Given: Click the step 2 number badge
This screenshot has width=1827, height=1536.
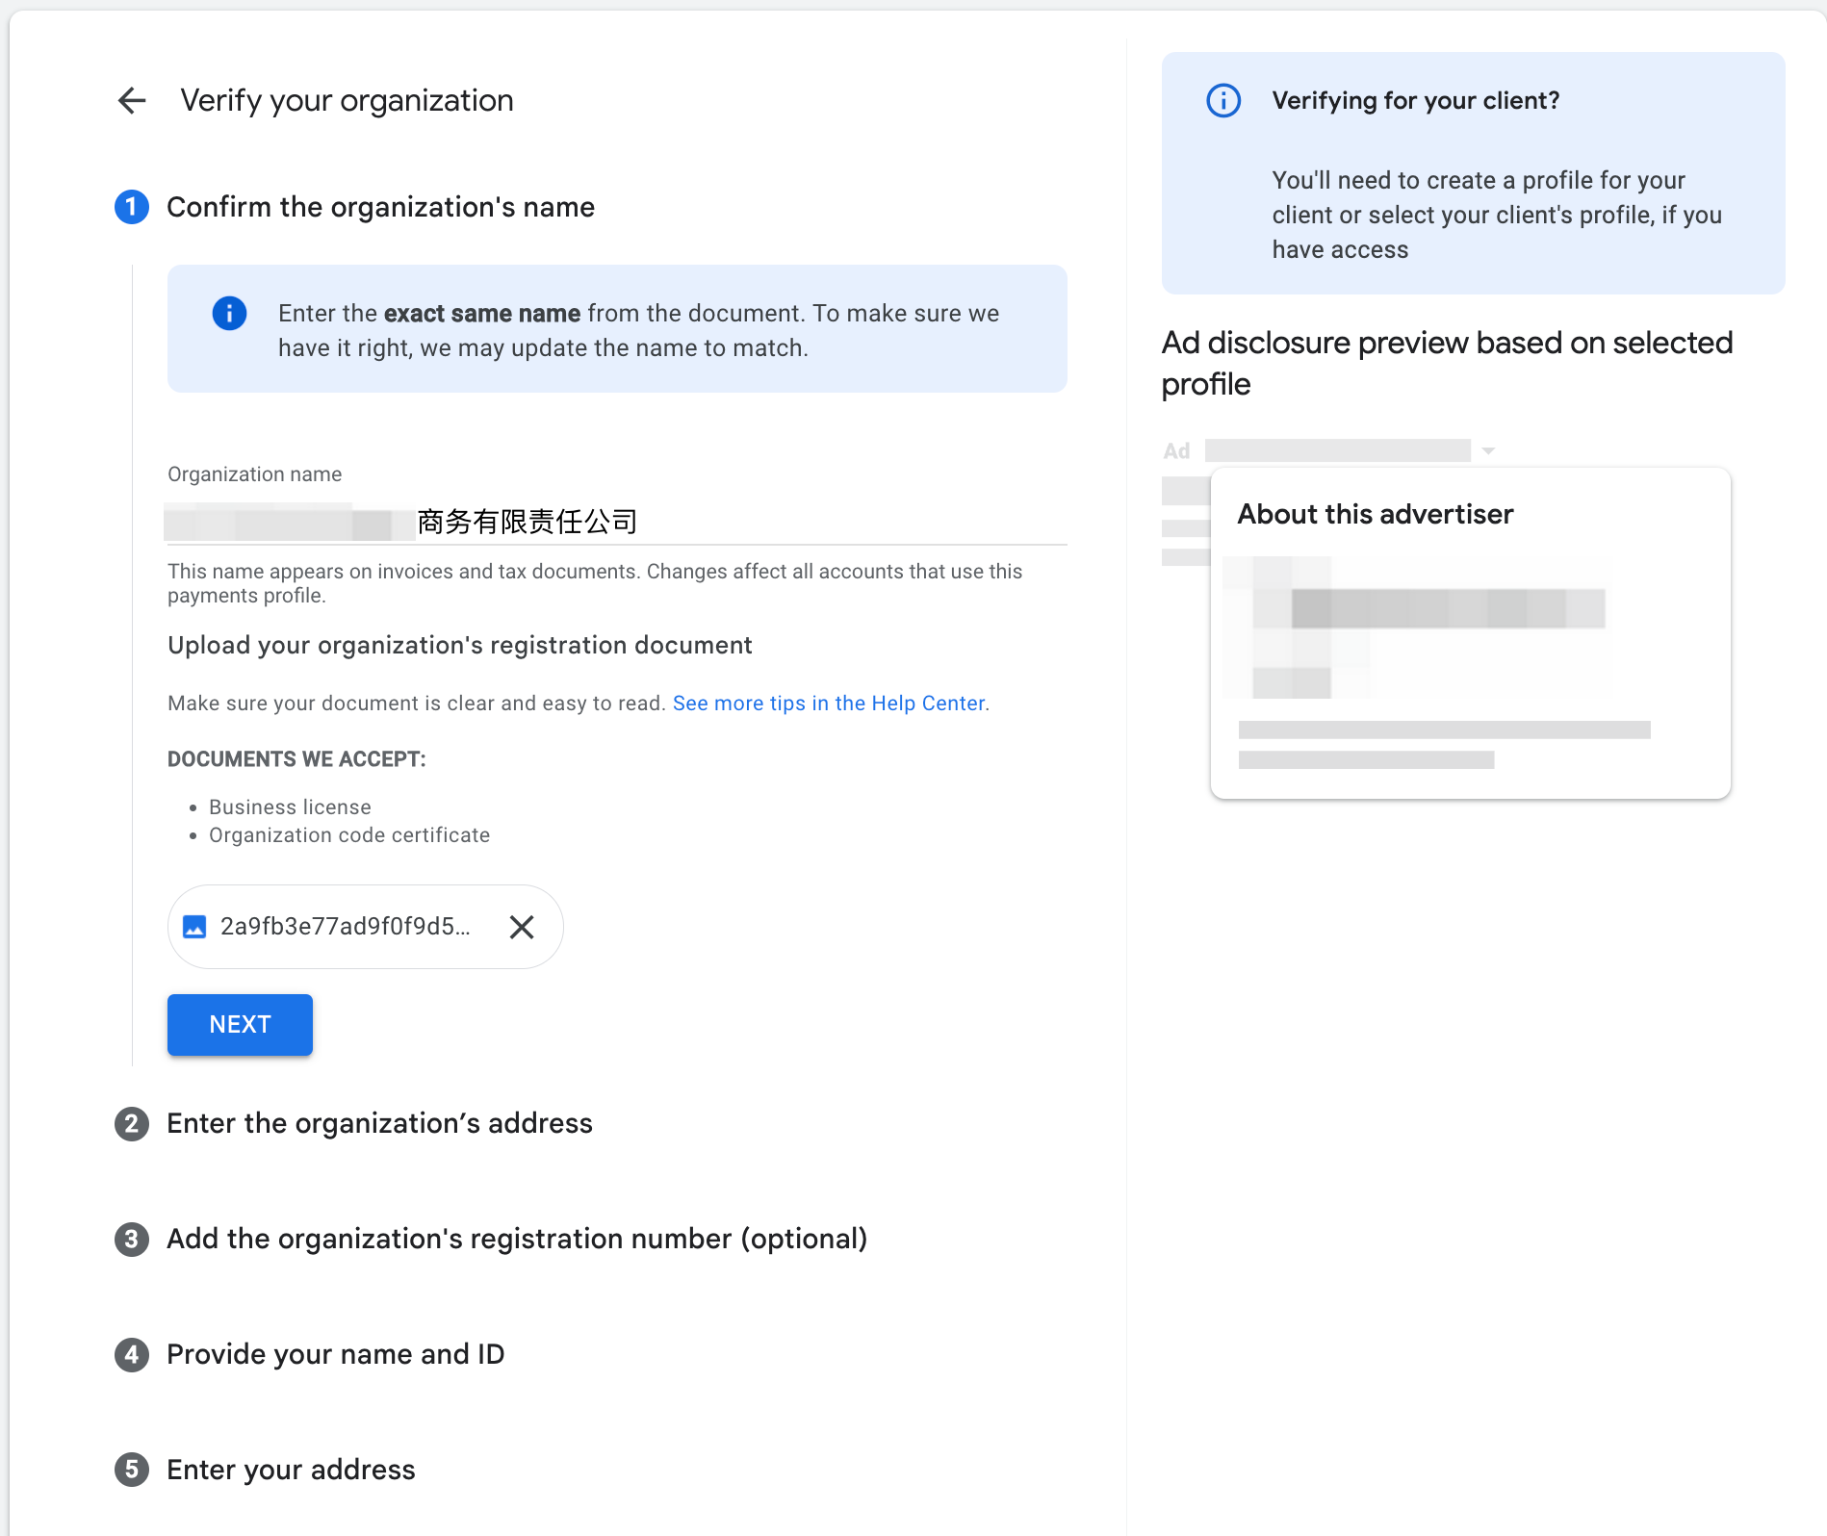Looking at the screenshot, I should click(132, 1123).
